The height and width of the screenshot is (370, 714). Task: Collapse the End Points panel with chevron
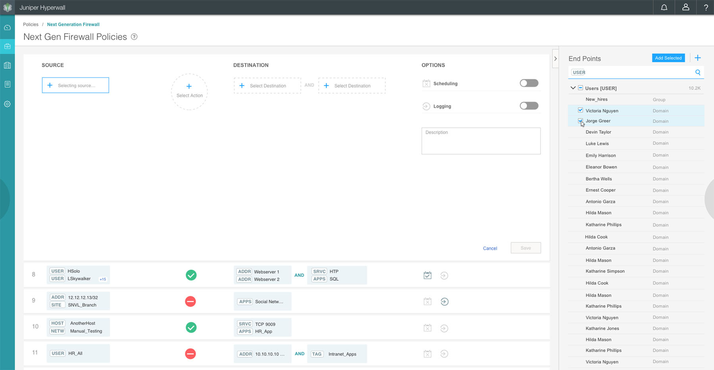point(555,59)
